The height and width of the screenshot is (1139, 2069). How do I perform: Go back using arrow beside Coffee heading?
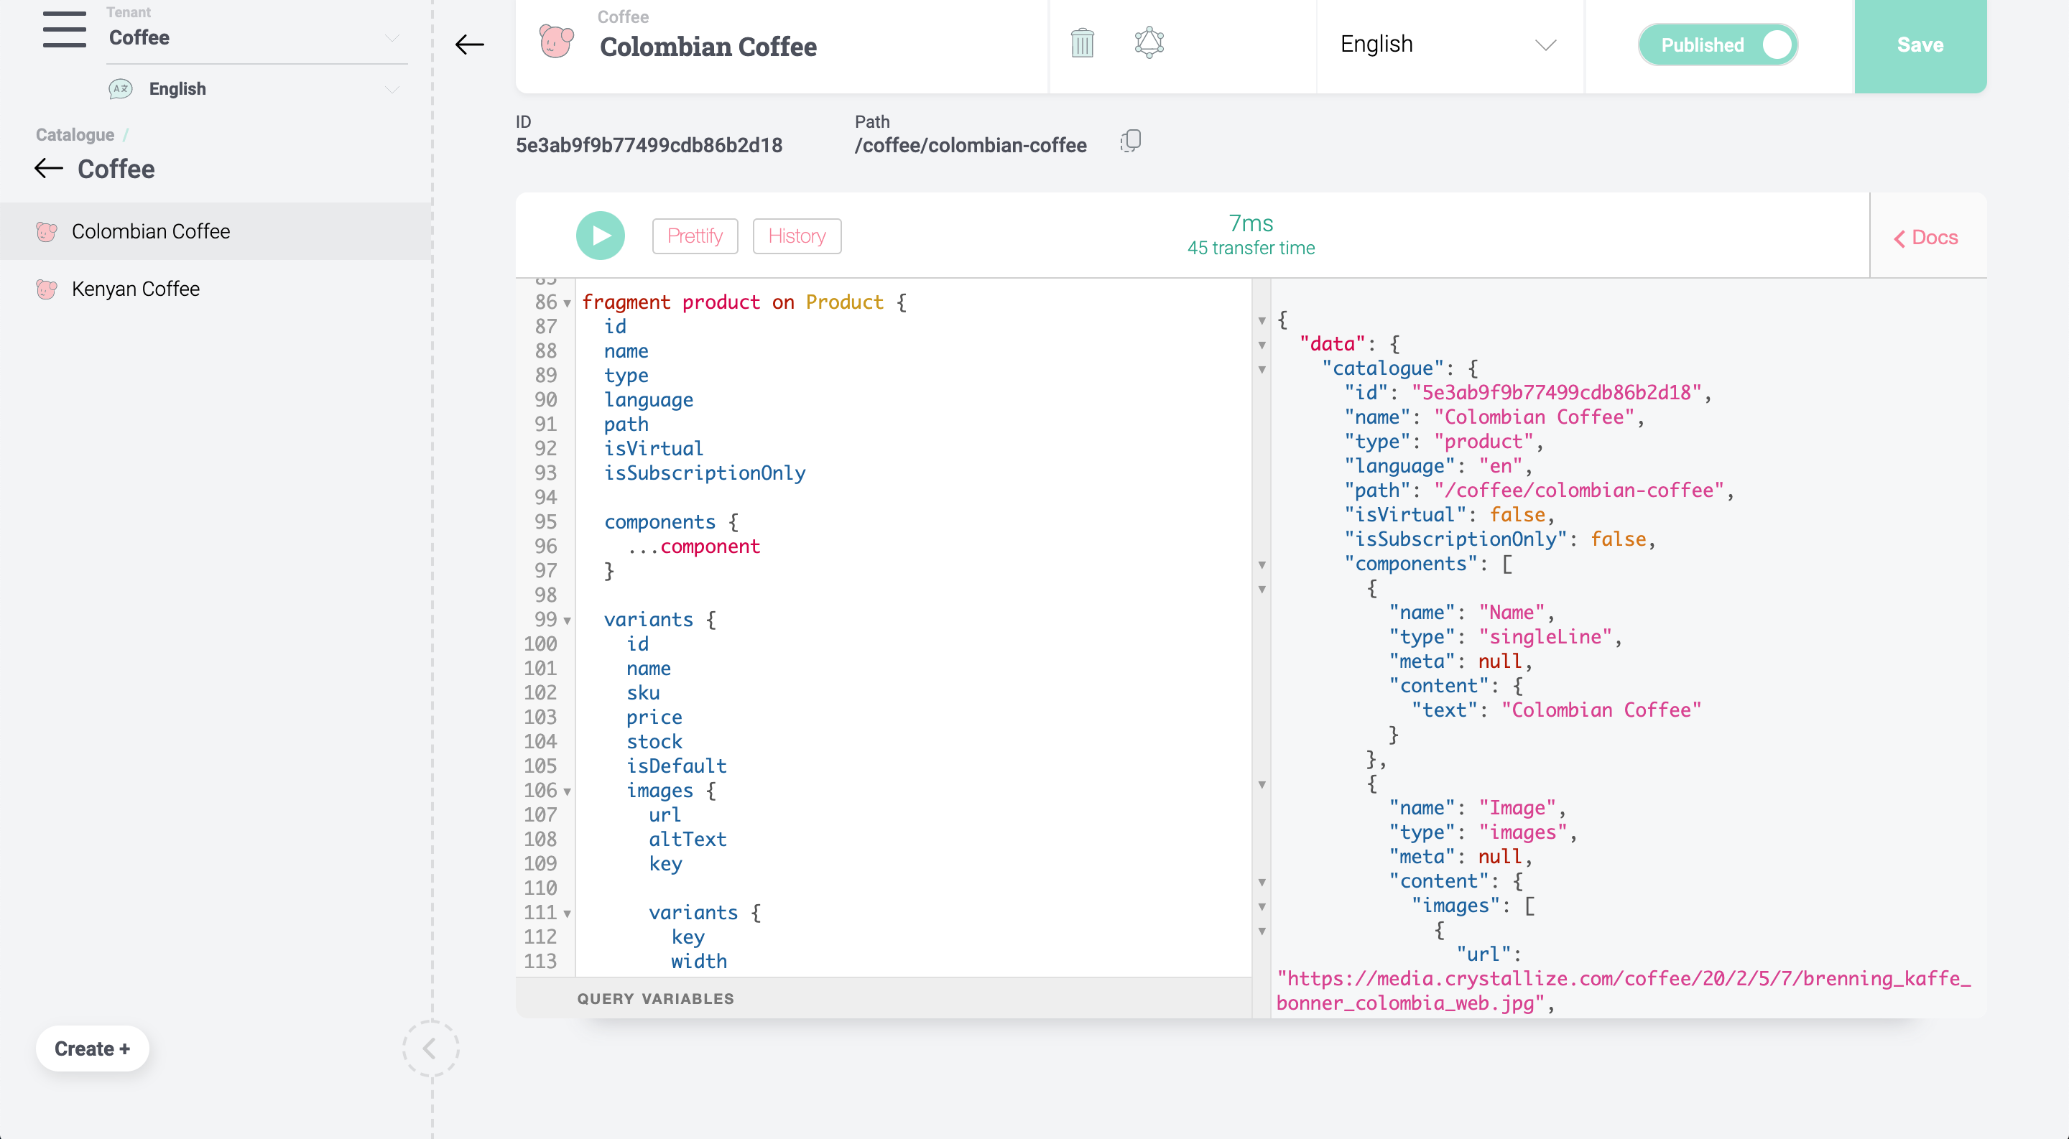49,169
